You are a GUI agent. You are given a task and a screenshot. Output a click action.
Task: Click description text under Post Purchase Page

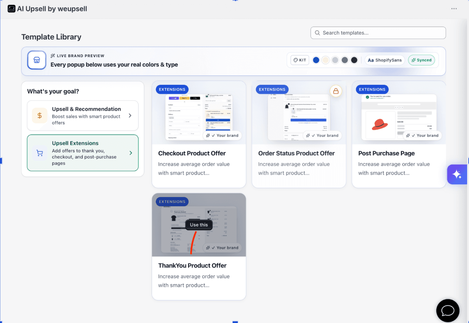pyautogui.click(x=394, y=169)
